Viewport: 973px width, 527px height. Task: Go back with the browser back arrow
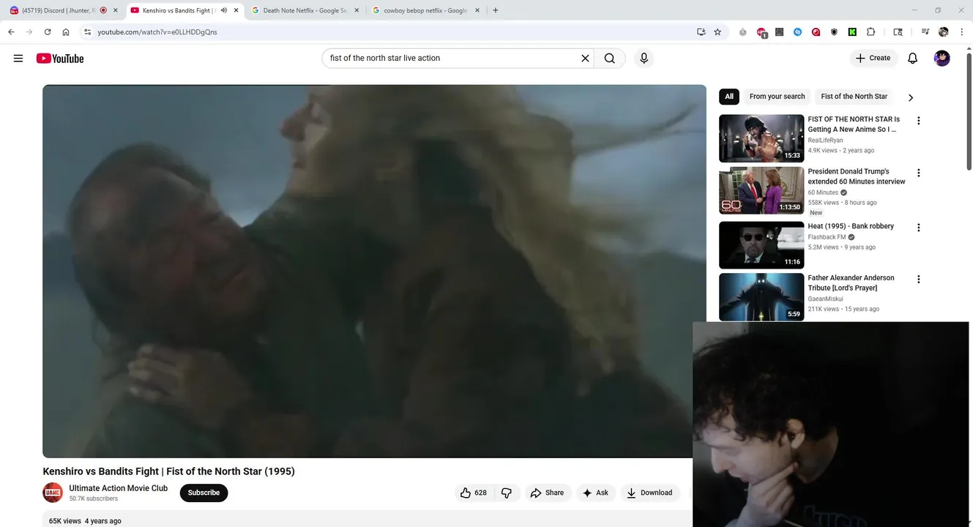tap(11, 32)
